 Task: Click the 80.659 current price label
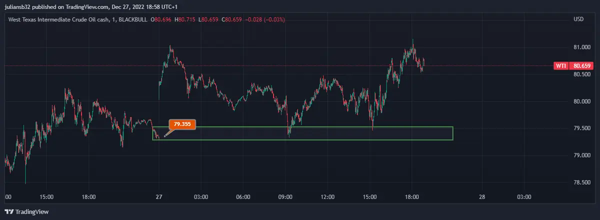coord(582,66)
